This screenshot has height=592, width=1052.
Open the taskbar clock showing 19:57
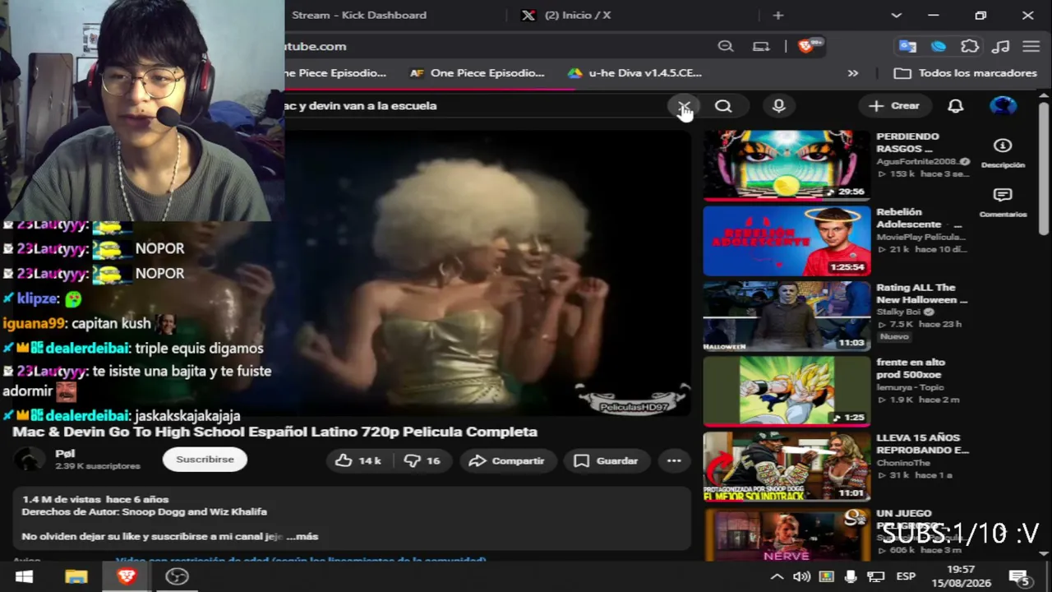[x=961, y=576]
